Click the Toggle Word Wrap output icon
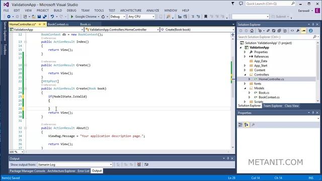Image resolution: width=322 pixels, height=181 pixels. click(x=146, y=164)
